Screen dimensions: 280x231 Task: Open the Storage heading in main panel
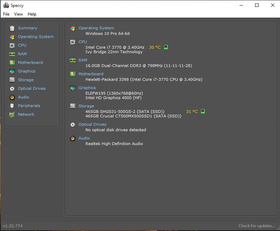point(86,106)
